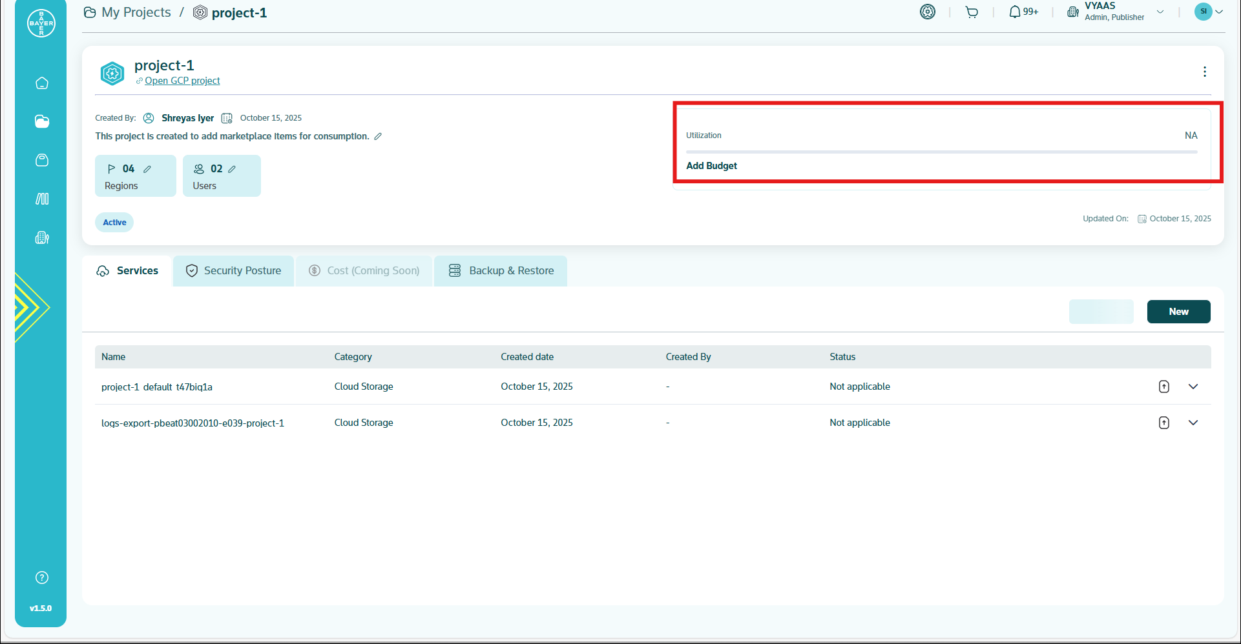Open the projects folder icon in sidebar
The image size is (1241, 644).
(42, 121)
